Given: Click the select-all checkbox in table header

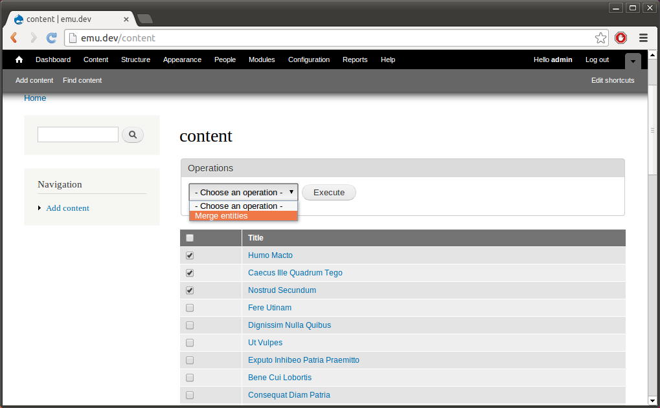Looking at the screenshot, I should pos(189,237).
